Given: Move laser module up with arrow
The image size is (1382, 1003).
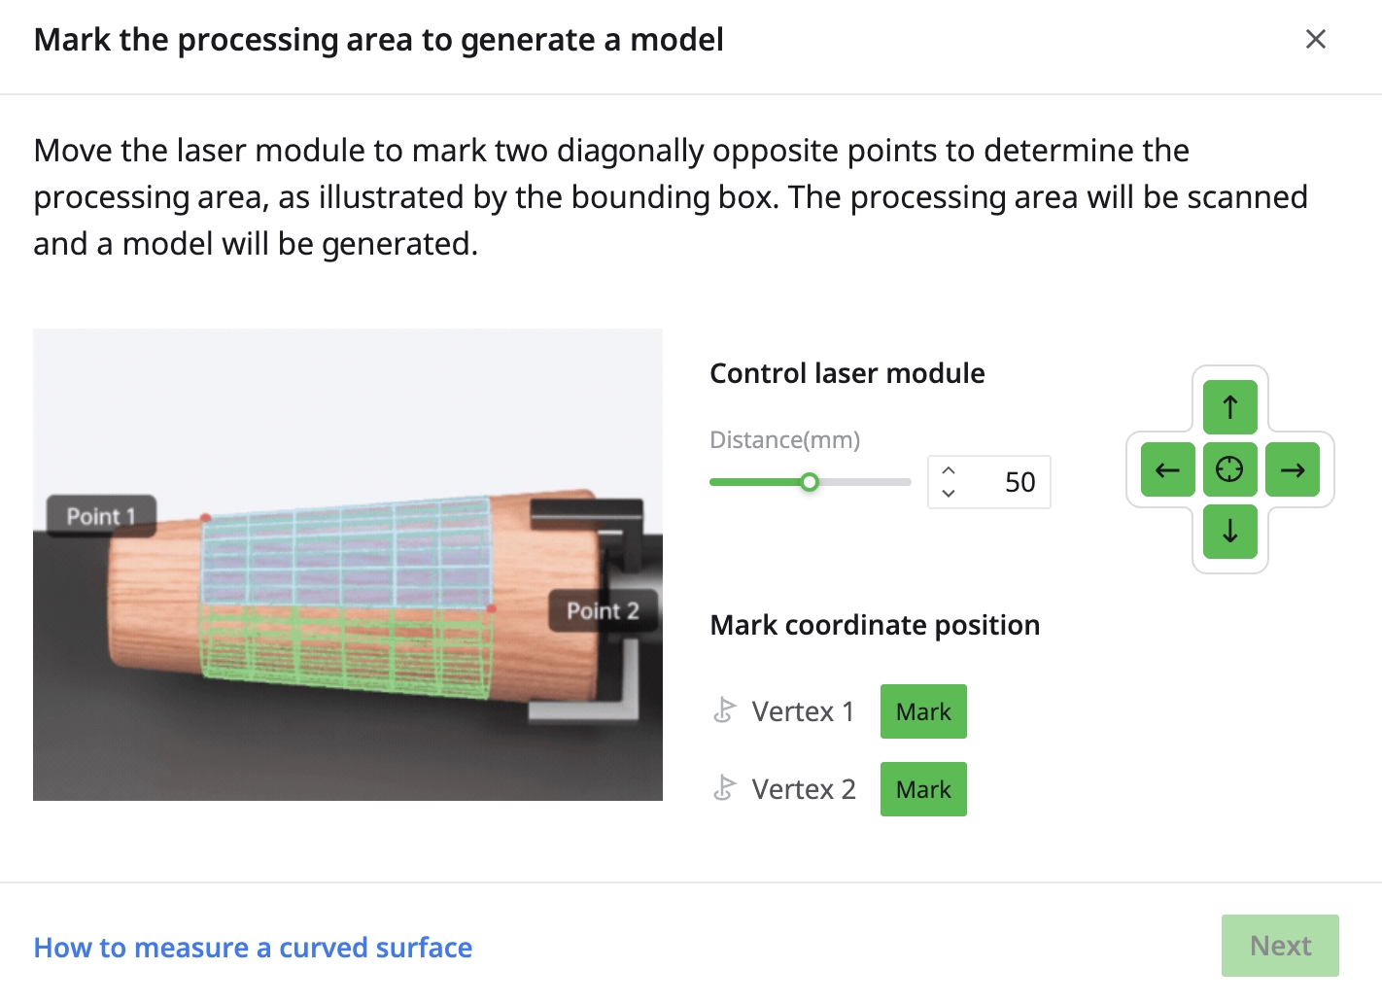Looking at the screenshot, I should tap(1229, 407).
